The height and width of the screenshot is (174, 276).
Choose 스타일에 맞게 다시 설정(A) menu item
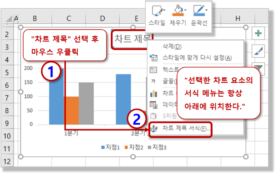point(197,58)
